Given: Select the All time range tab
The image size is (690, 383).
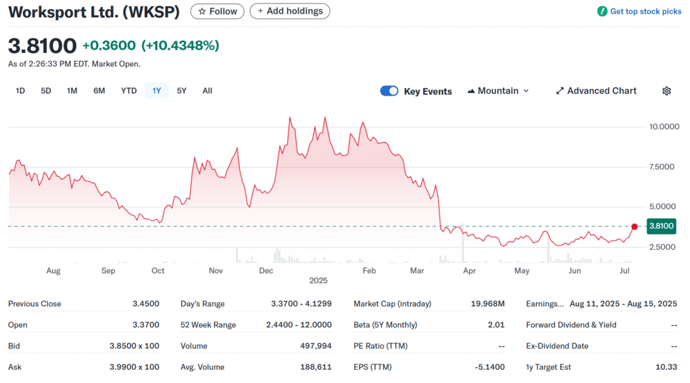Looking at the screenshot, I should tap(207, 91).
